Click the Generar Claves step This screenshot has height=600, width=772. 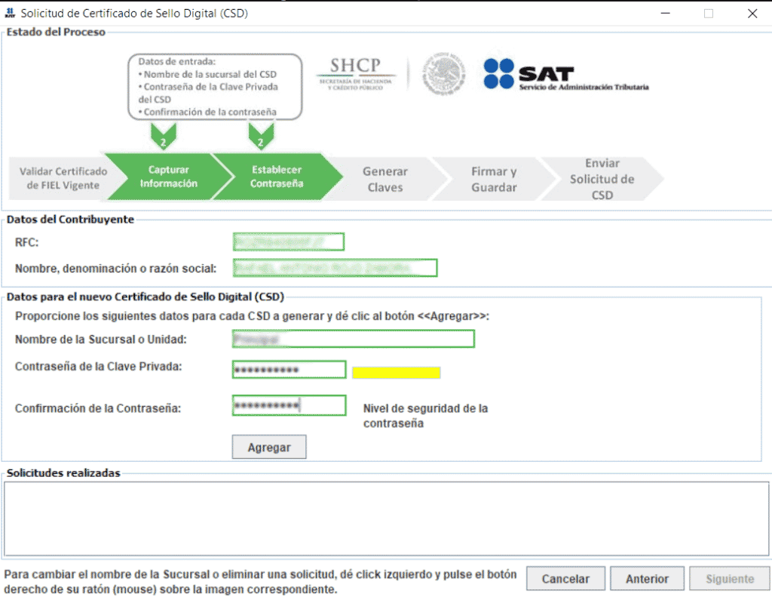pos(385,180)
